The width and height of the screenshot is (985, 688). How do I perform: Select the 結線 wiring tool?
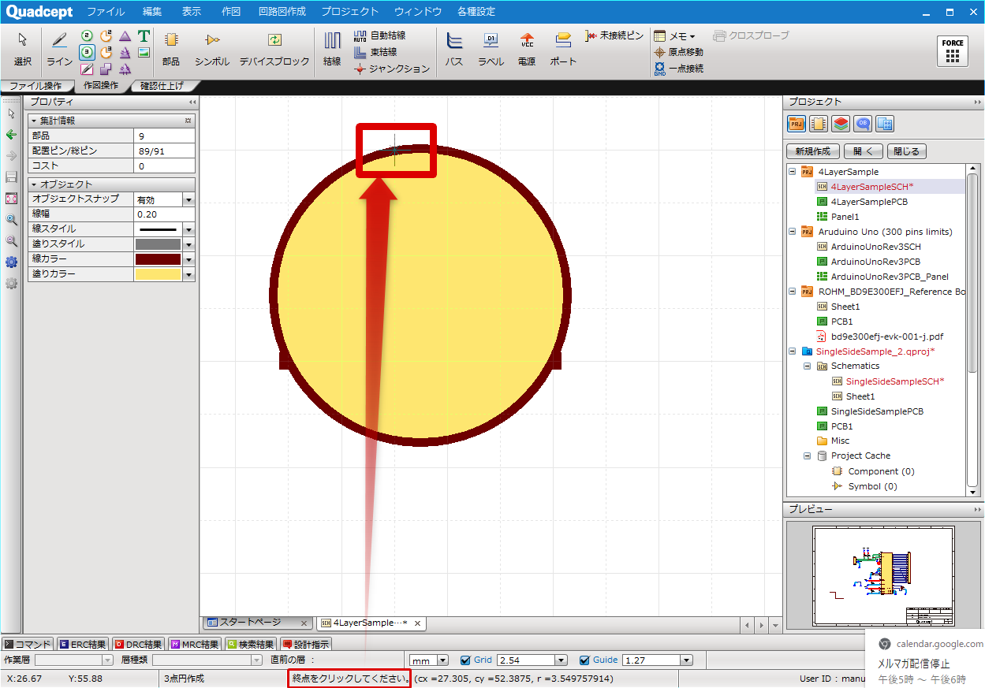(332, 40)
